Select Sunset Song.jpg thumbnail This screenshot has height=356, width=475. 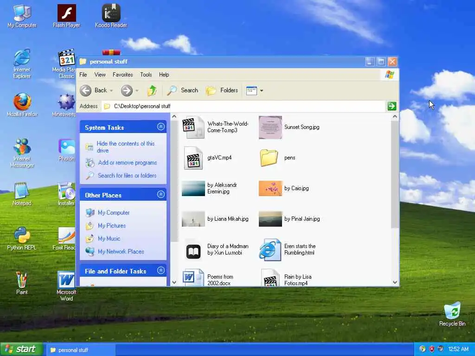tap(270, 127)
